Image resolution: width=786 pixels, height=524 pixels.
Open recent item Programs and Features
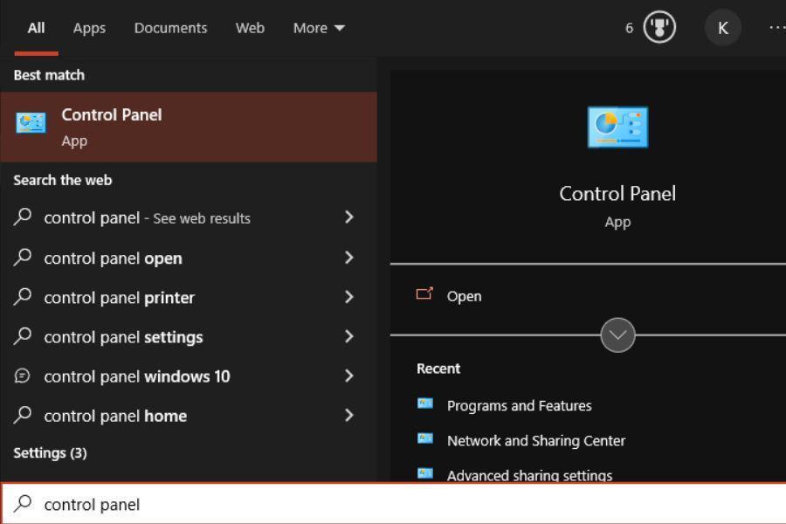pos(520,405)
